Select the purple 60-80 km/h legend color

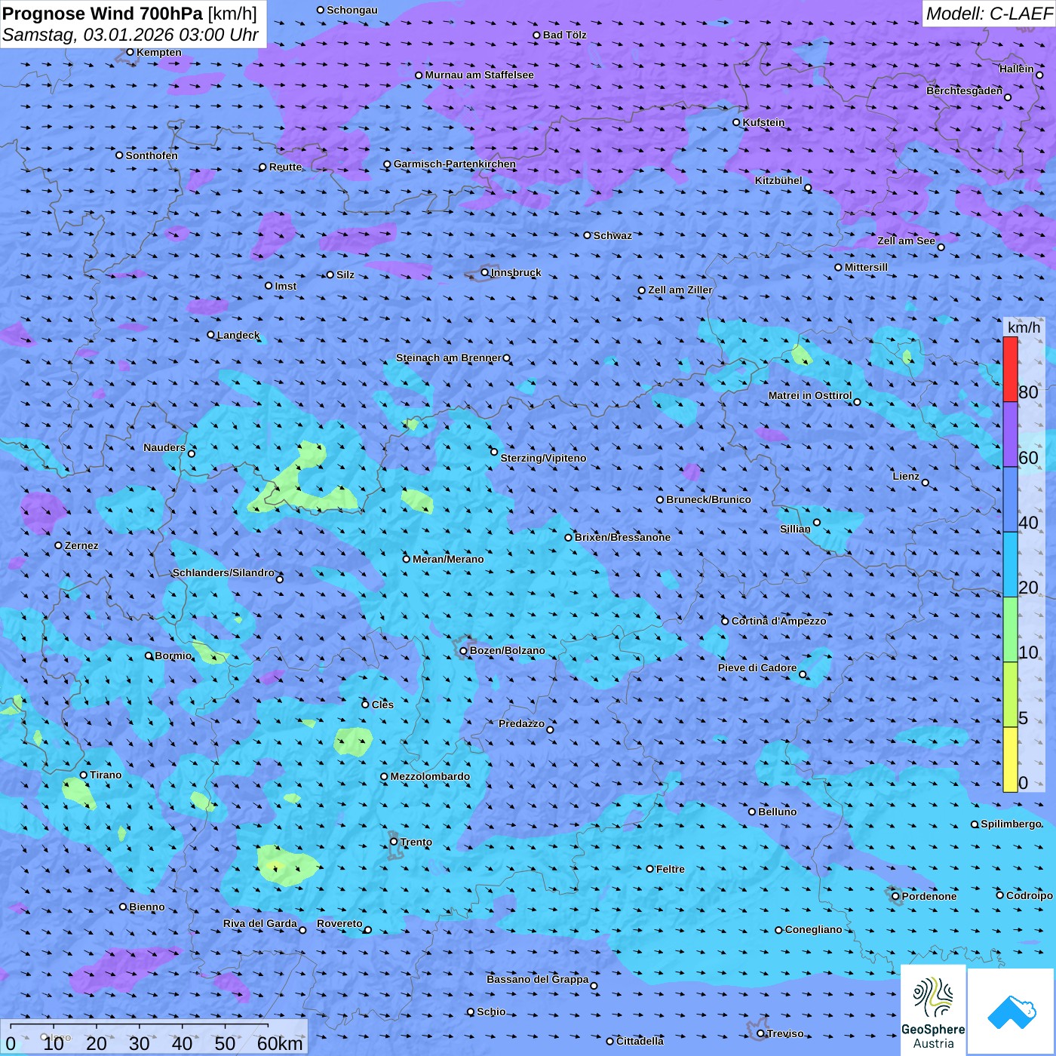(1010, 434)
